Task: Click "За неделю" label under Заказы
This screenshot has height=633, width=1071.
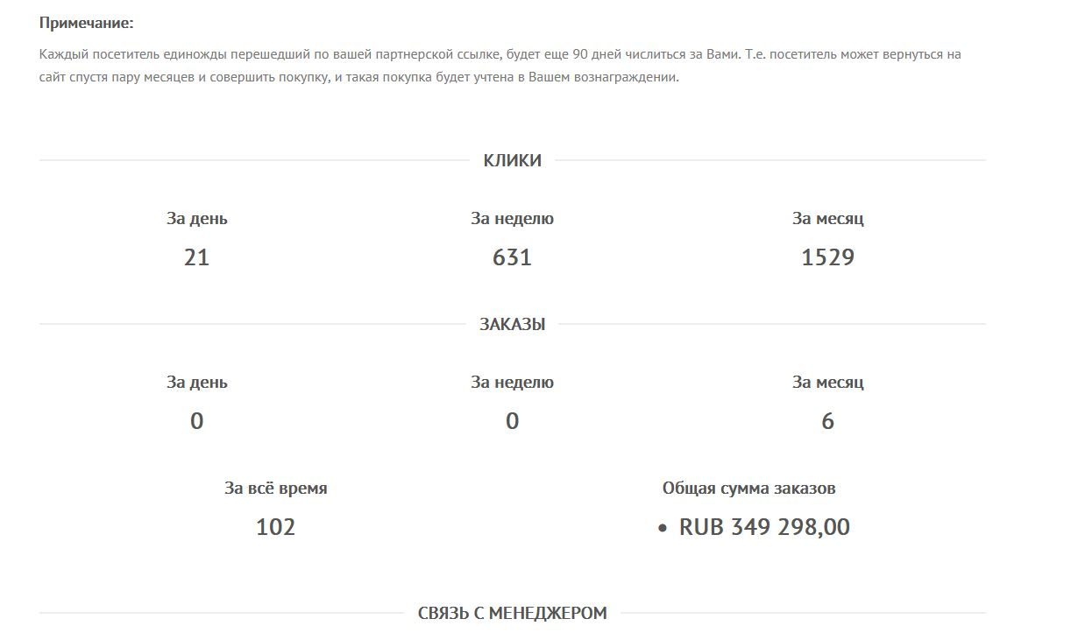Action: [x=512, y=383]
